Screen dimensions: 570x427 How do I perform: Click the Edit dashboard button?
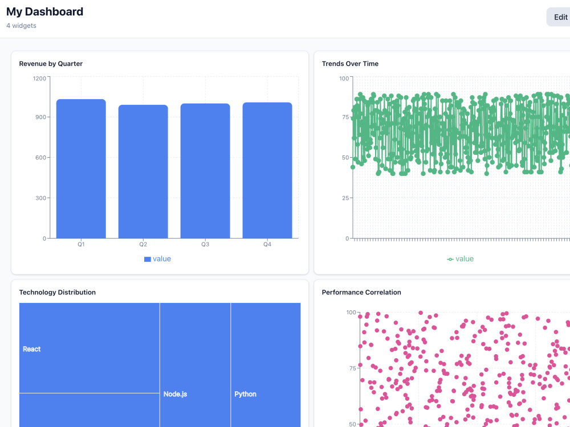(x=559, y=17)
